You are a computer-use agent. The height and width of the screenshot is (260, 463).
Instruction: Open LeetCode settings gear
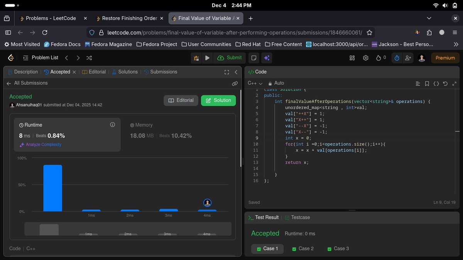point(365,58)
